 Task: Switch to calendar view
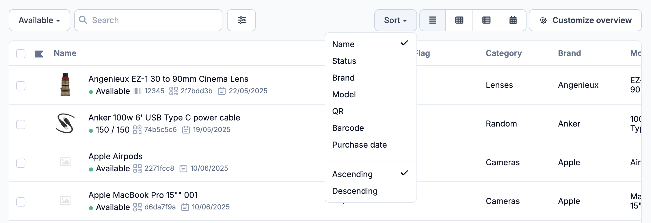tap(513, 20)
